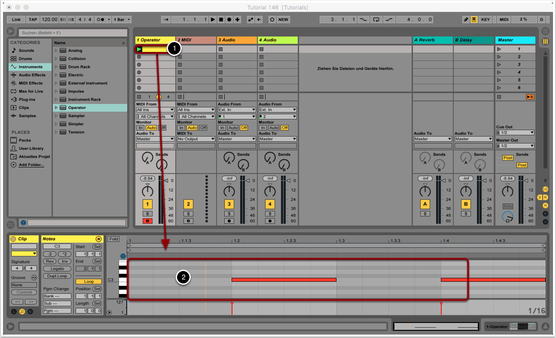Click the Stop button in transport
556x338 pixels.
[221, 20]
